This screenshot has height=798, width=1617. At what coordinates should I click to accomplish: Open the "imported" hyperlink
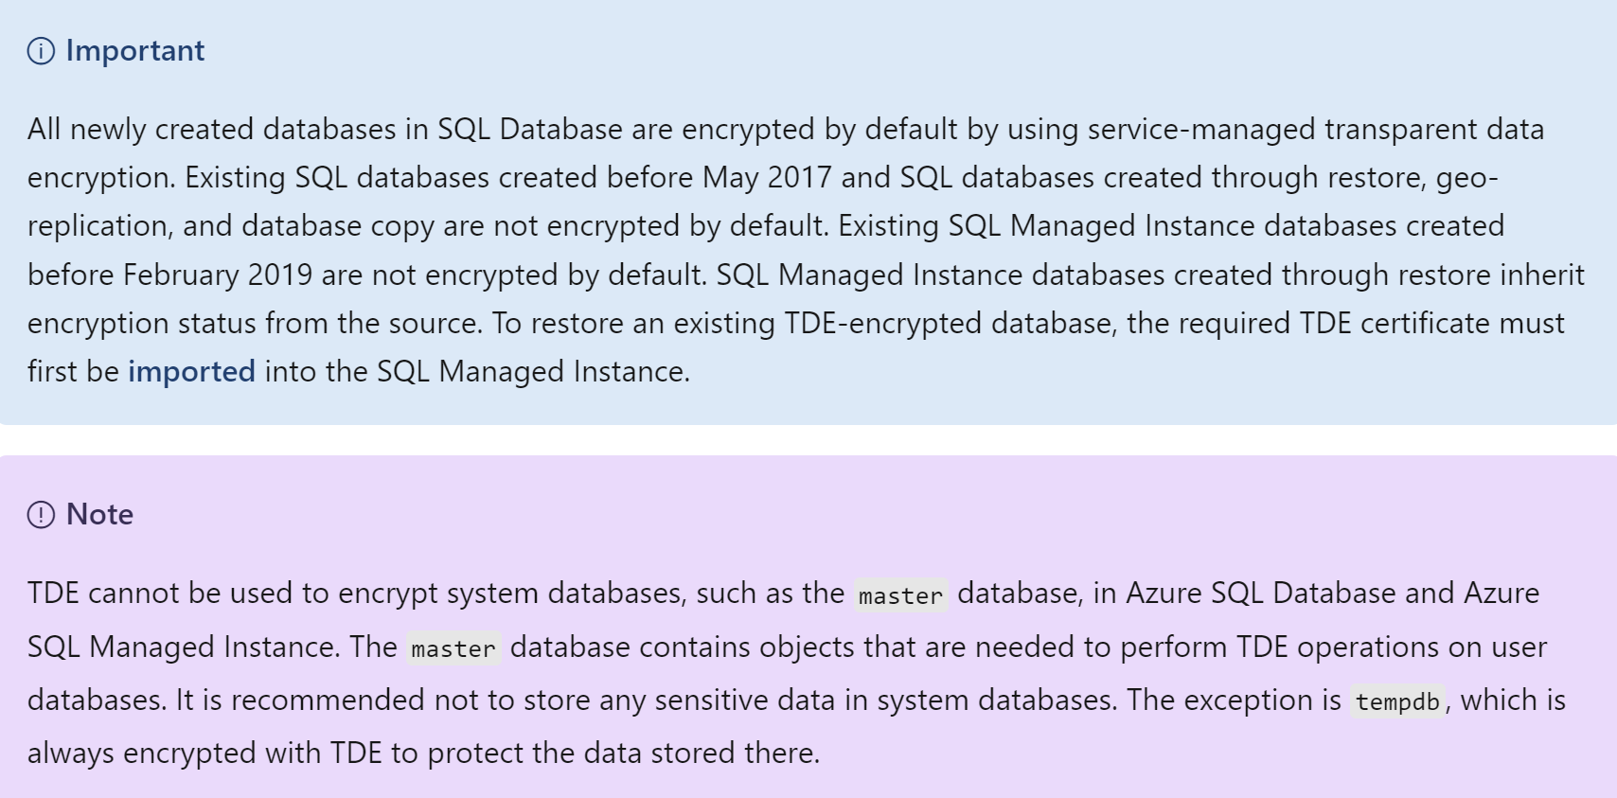pos(191,371)
